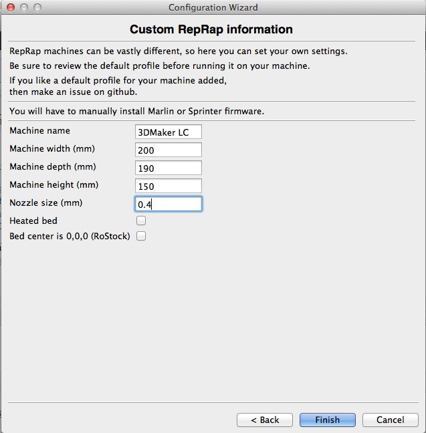This screenshot has width=426, height=433.
Task: Click the Custom RepRap information heading
Action: tap(211, 29)
